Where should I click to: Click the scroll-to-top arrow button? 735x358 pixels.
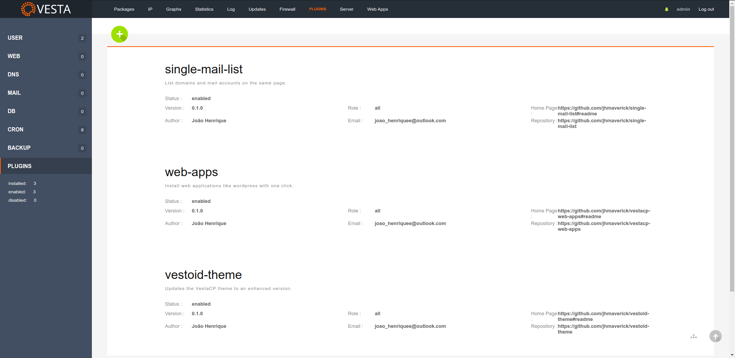pyautogui.click(x=715, y=336)
